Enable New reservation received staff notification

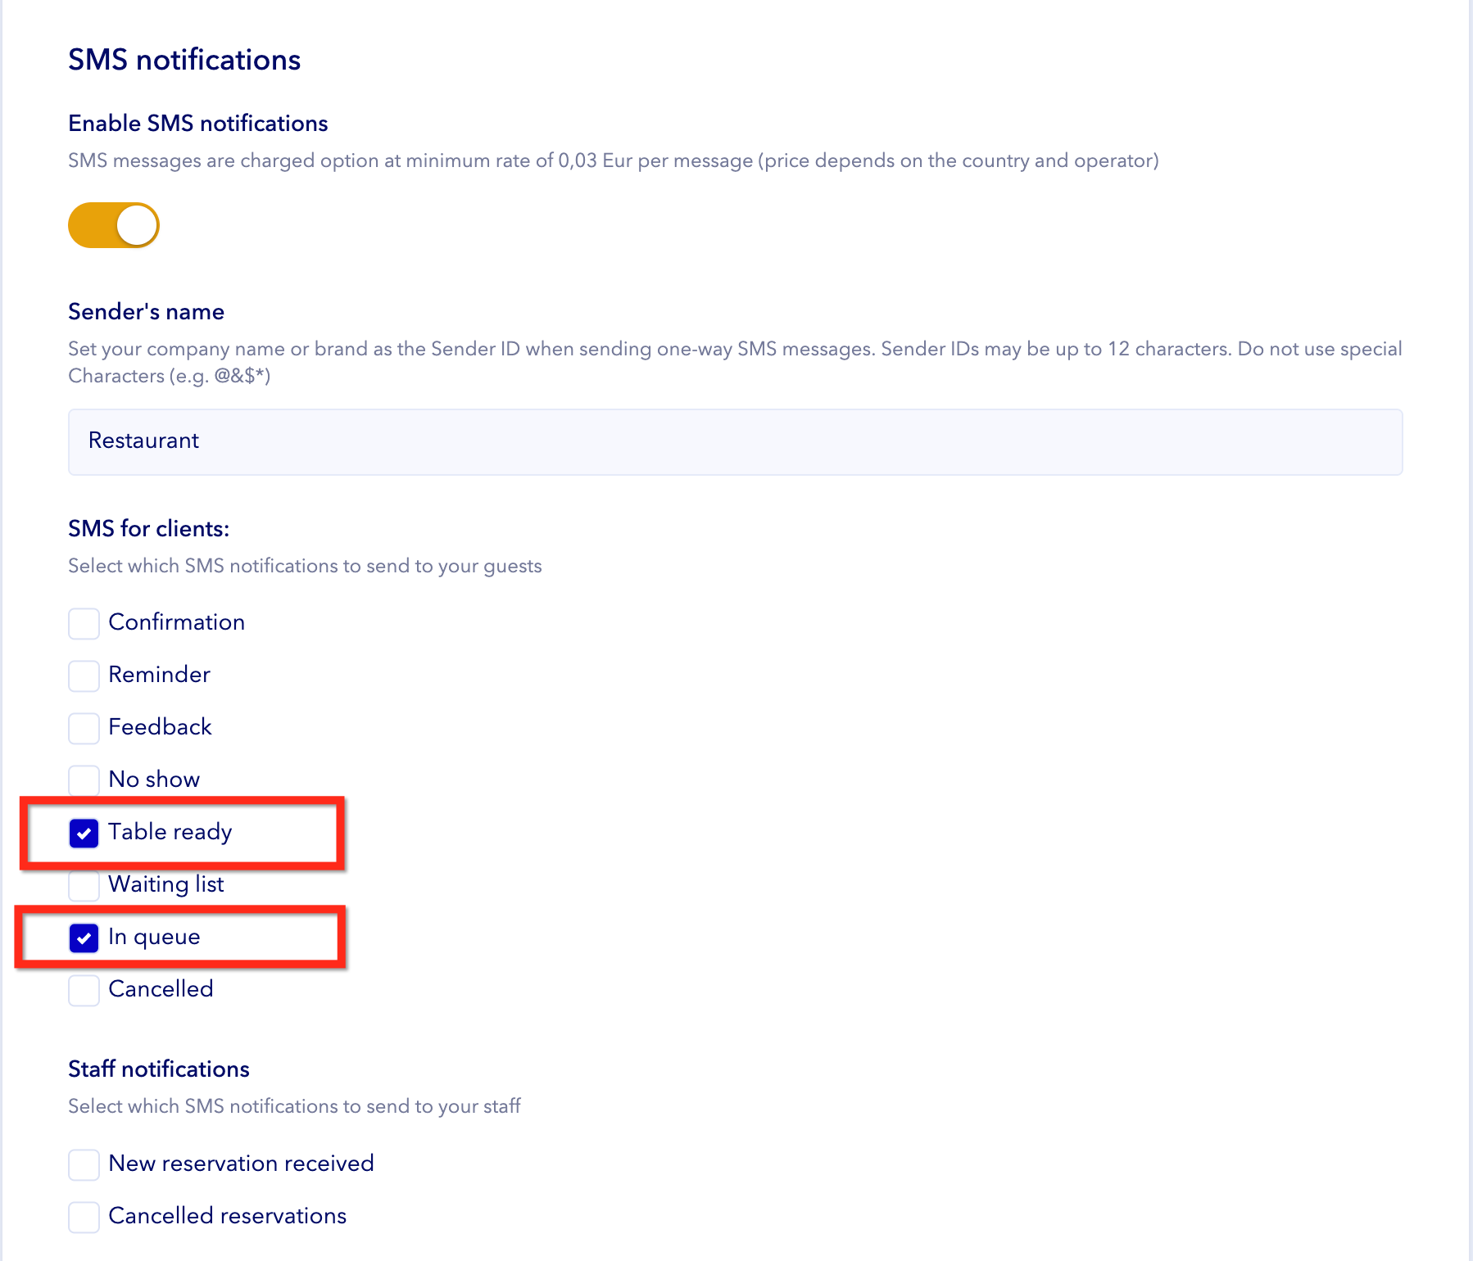pos(84,1164)
